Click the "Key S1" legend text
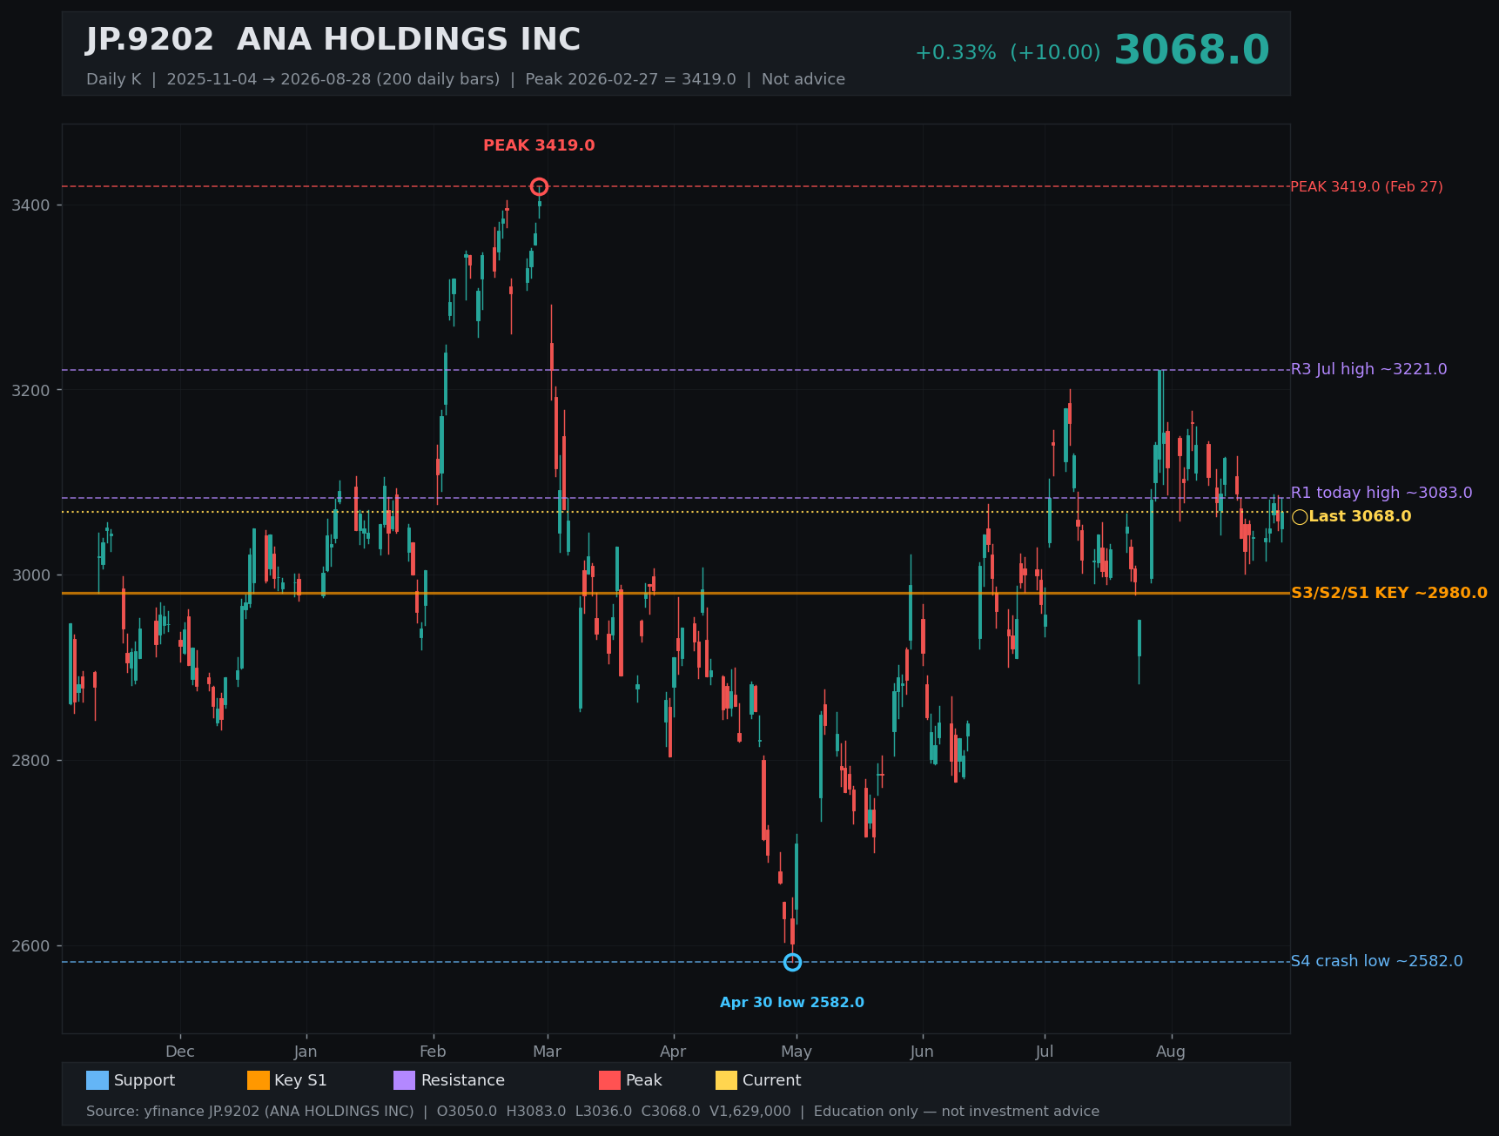Viewport: 1499px width, 1136px height. point(300,1080)
